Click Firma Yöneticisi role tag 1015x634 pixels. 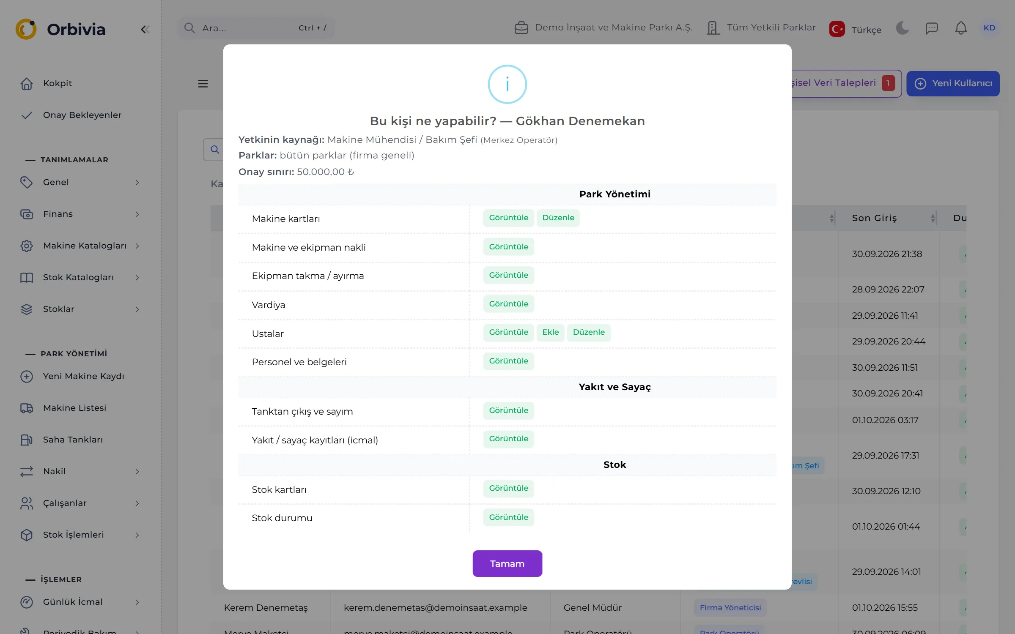point(730,607)
